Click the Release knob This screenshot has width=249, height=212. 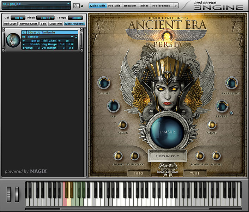pyautogui.click(x=212, y=125)
